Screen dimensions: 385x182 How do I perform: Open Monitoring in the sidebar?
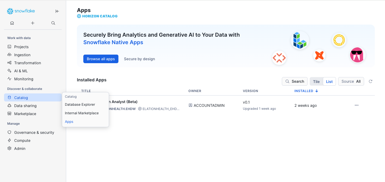(33, 79)
